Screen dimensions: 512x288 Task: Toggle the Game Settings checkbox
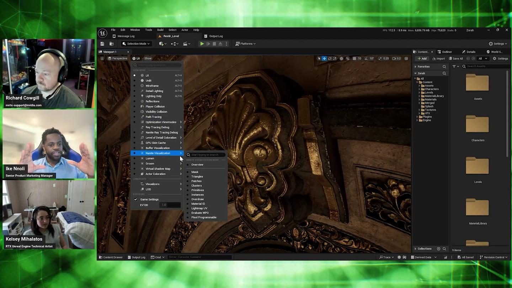(x=135, y=199)
